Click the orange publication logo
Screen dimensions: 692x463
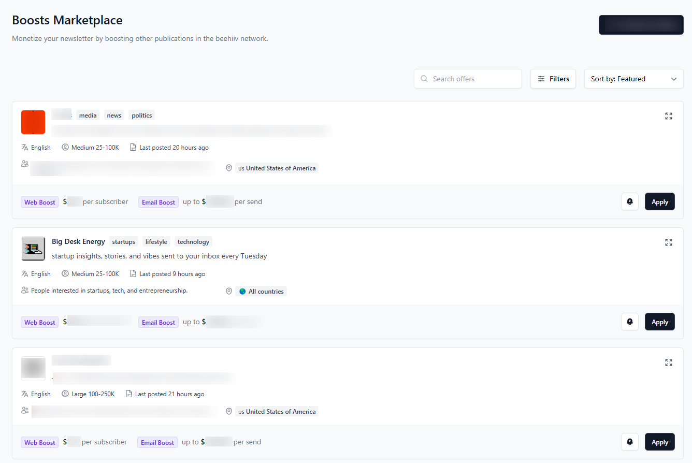point(33,122)
